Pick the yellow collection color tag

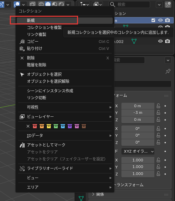[49, 126]
